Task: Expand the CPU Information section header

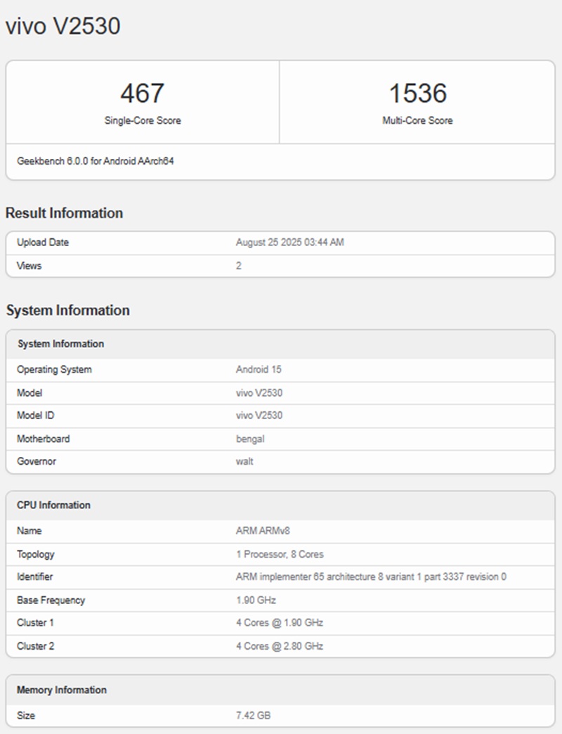Action: 53,505
